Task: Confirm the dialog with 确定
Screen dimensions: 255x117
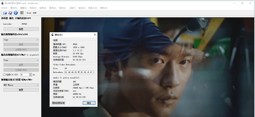Action: (x=89, y=103)
